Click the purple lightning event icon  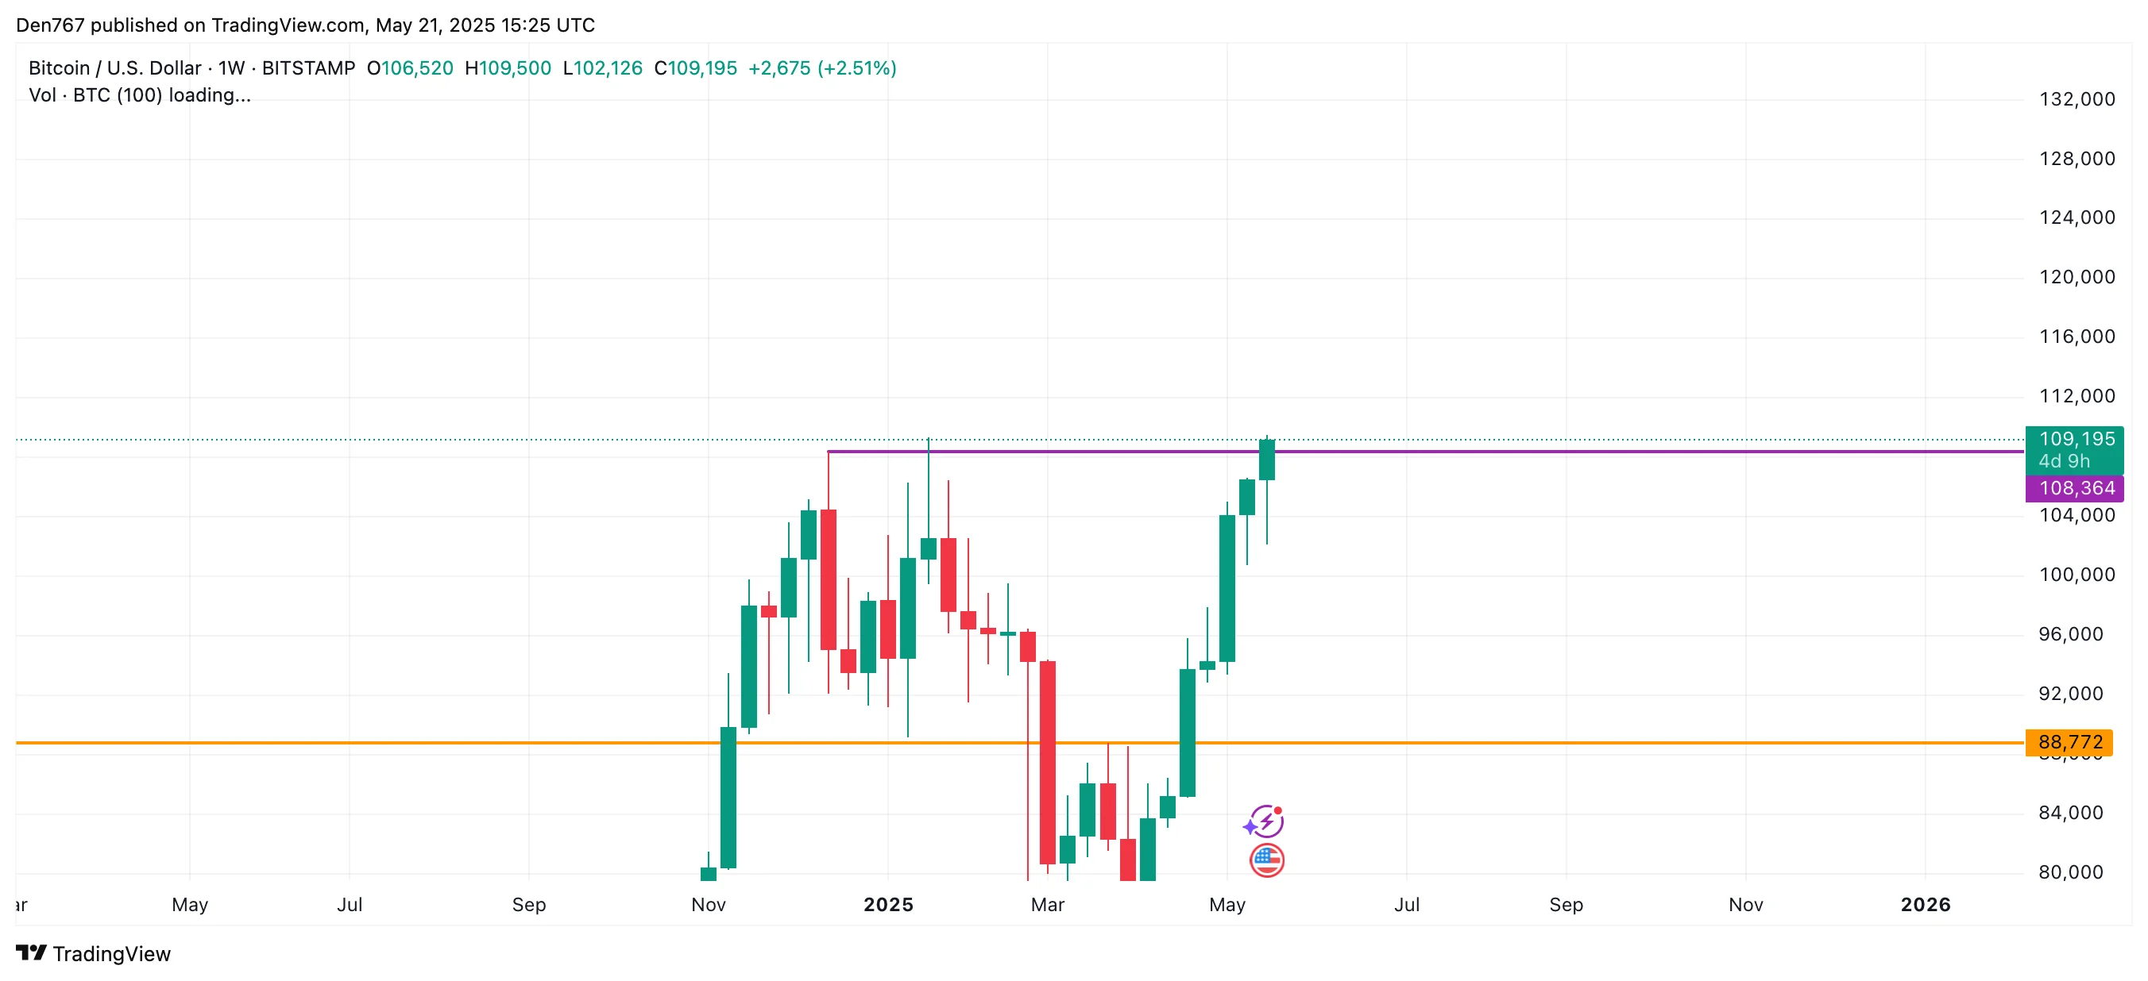pyautogui.click(x=1265, y=821)
